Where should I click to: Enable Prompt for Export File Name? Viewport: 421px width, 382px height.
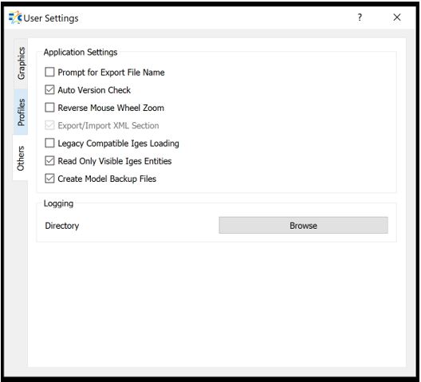pos(49,73)
